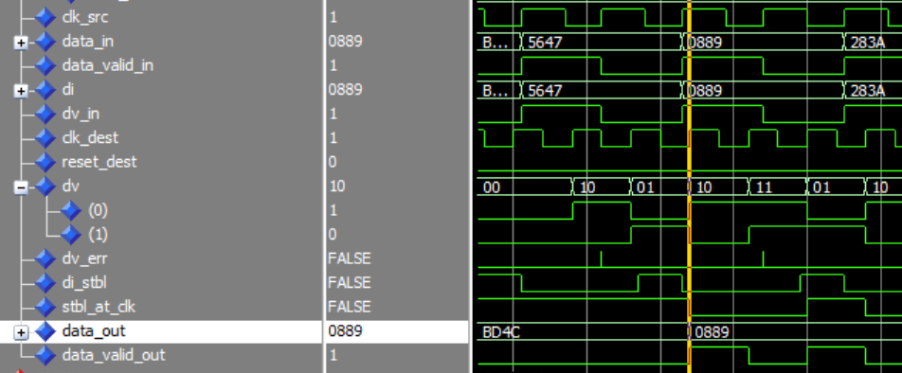Click the data_valid_out diamond icon
Screen dimensions: 902x373
click(x=45, y=356)
